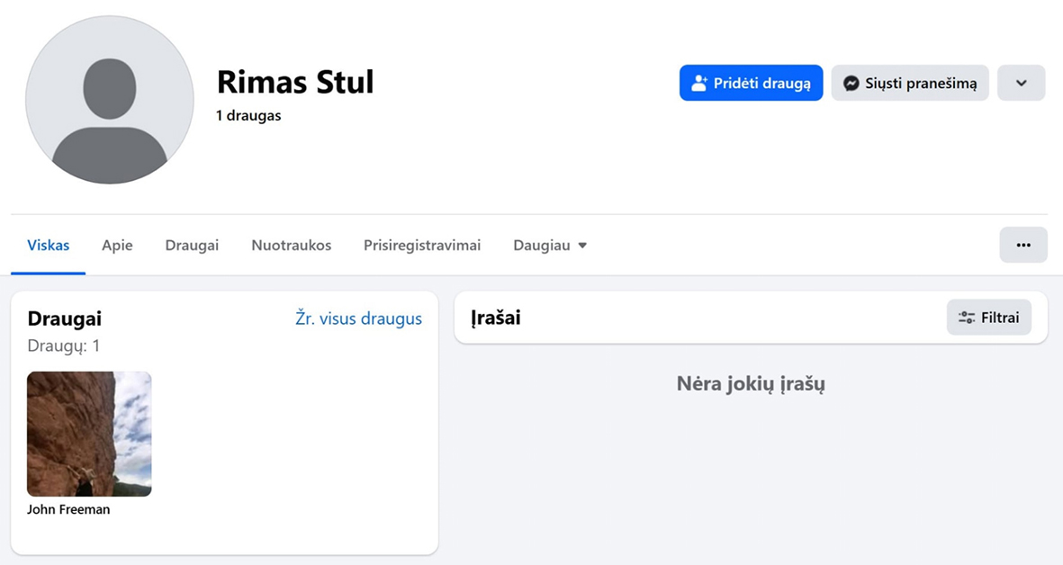Click the Messenger icon on Siųsti pranešimą
The image size is (1063, 565).
point(851,84)
